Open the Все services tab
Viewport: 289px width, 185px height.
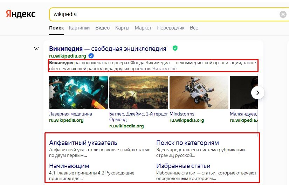pyautogui.click(x=194, y=28)
